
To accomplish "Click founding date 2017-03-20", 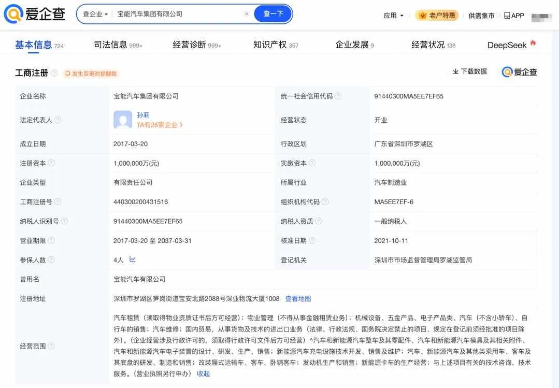I will (131, 143).
